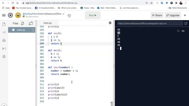Open 'are there plans to...' bookmark
Viewport: 189px width, 106px height.
click(130, 8)
